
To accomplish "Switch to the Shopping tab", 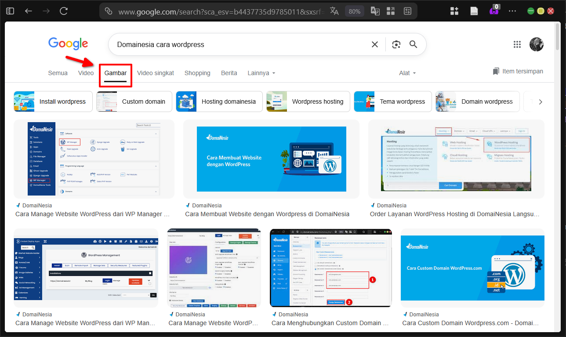I will pos(197,73).
